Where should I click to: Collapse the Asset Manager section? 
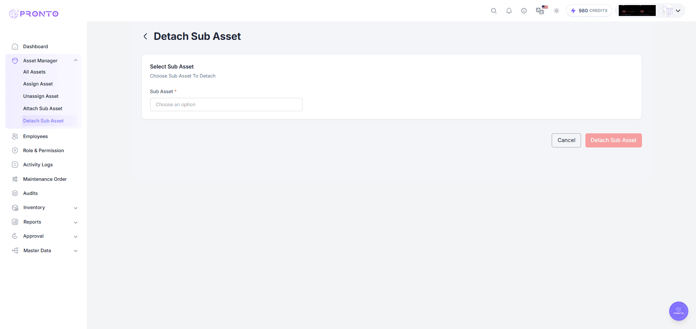click(75, 60)
